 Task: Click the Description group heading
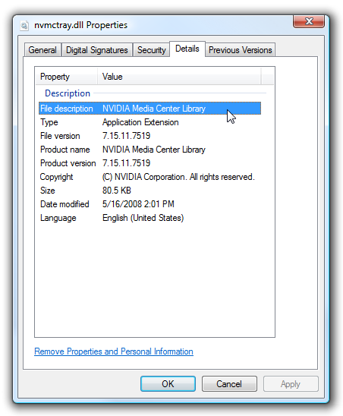[68, 93]
